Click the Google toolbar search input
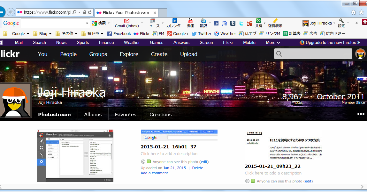Image resolution: width=367 pixels, height=192 pixels. [53, 23]
